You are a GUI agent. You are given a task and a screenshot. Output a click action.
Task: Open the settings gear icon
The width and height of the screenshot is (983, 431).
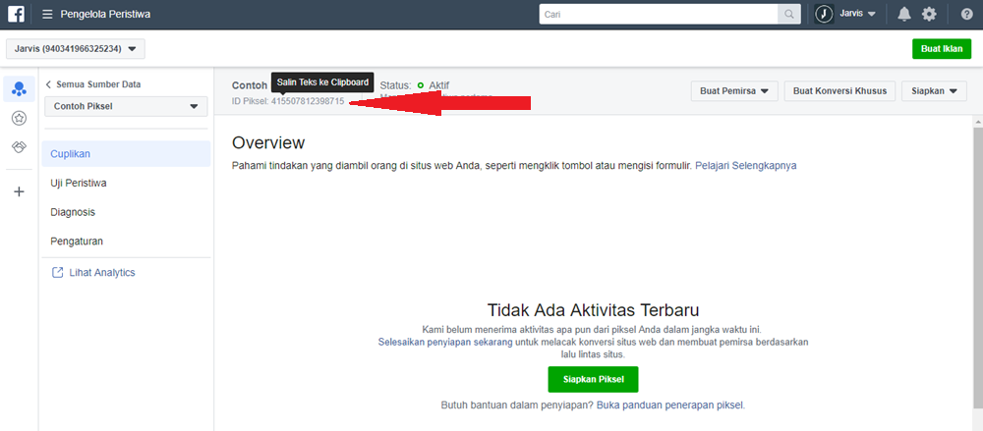point(929,14)
